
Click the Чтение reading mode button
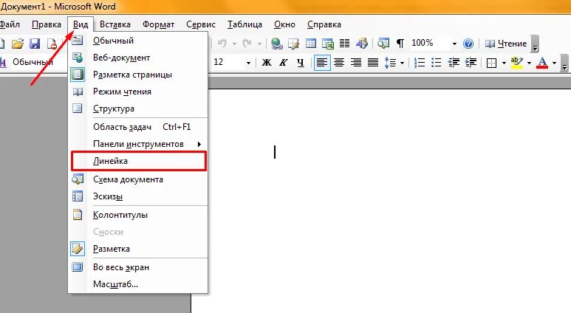(506, 44)
